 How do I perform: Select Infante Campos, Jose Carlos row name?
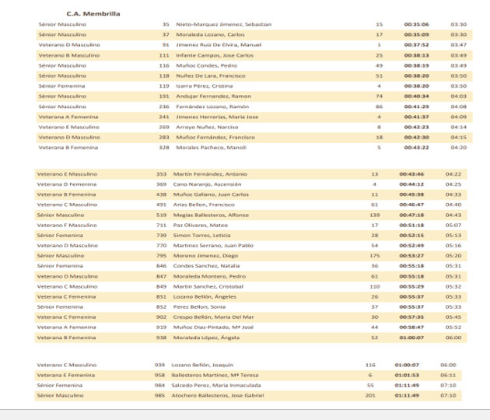pos(215,56)
